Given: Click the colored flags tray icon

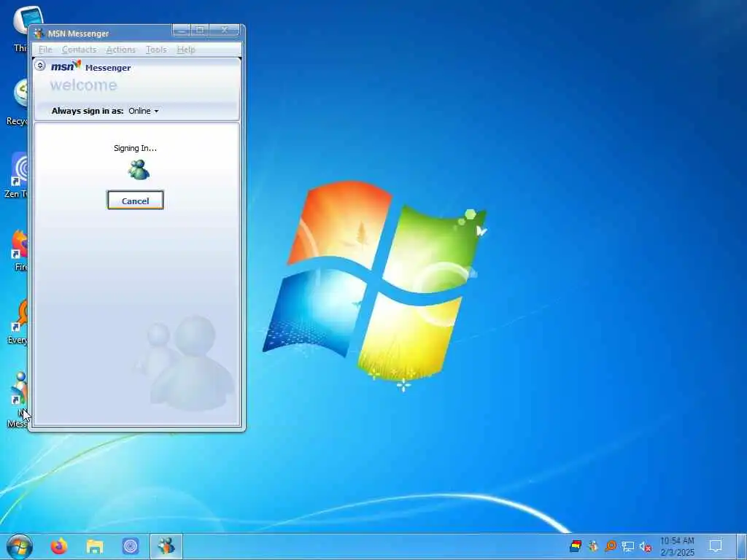Looking at the screenshot, I should tap(576, 546).
